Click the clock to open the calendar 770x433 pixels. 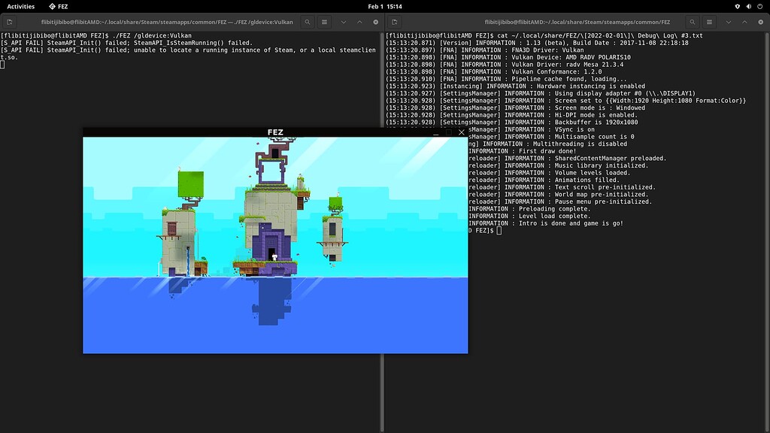(385, 5)
